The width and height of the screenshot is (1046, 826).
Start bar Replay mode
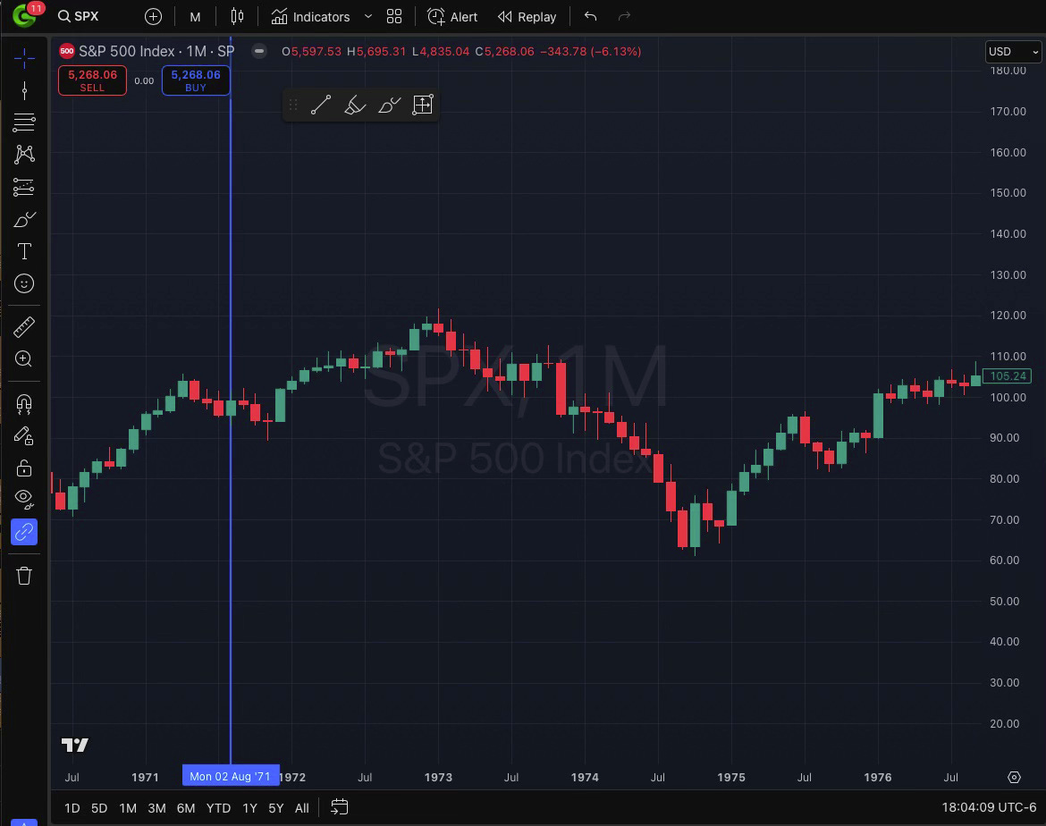tap(527, 17)
